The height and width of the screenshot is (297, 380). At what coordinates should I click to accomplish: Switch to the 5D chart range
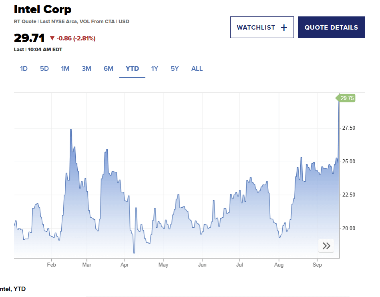(x=44, y=68)
